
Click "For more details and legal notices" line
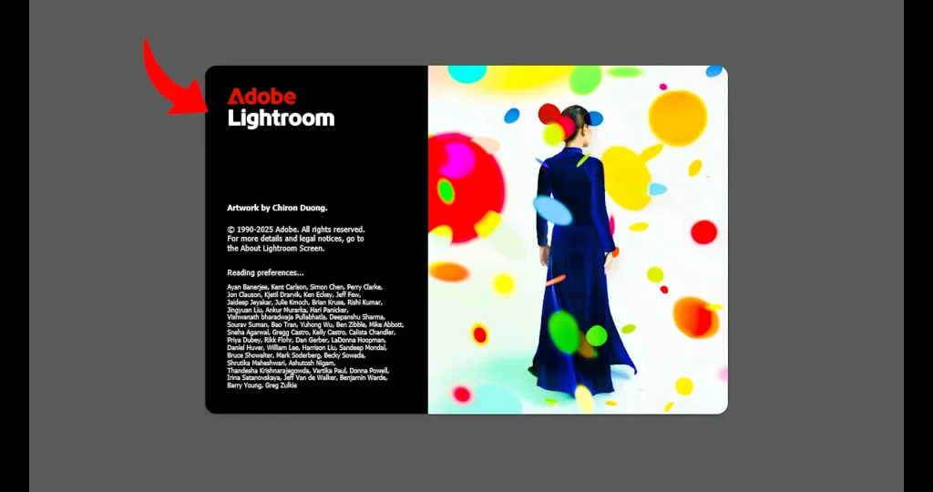click(x=295, y=239)
